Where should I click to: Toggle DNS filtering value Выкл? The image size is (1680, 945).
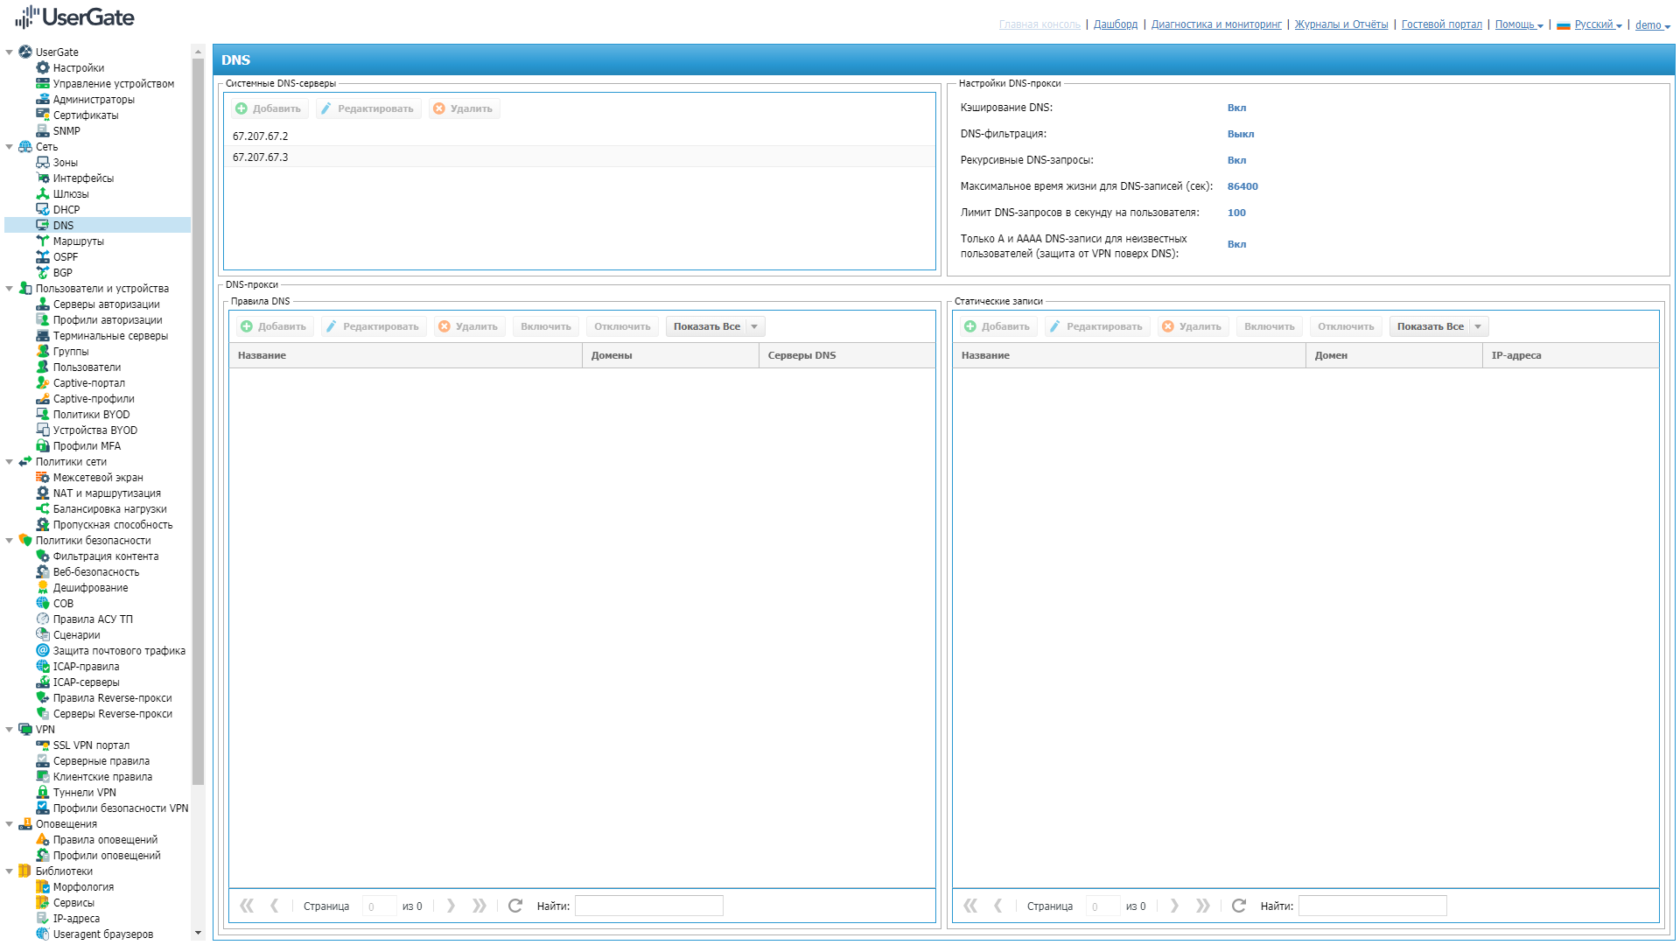click(x=1240, y=134)
